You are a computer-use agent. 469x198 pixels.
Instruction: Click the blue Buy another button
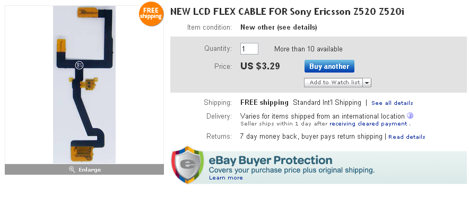[329, 66]
